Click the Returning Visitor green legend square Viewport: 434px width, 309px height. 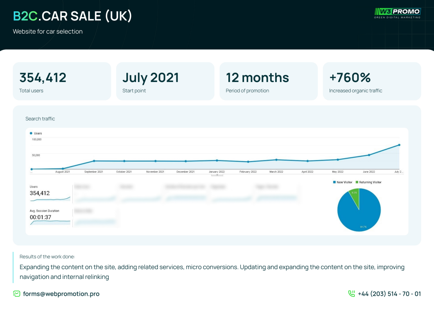pyautogui.click(x=357, y=182)
